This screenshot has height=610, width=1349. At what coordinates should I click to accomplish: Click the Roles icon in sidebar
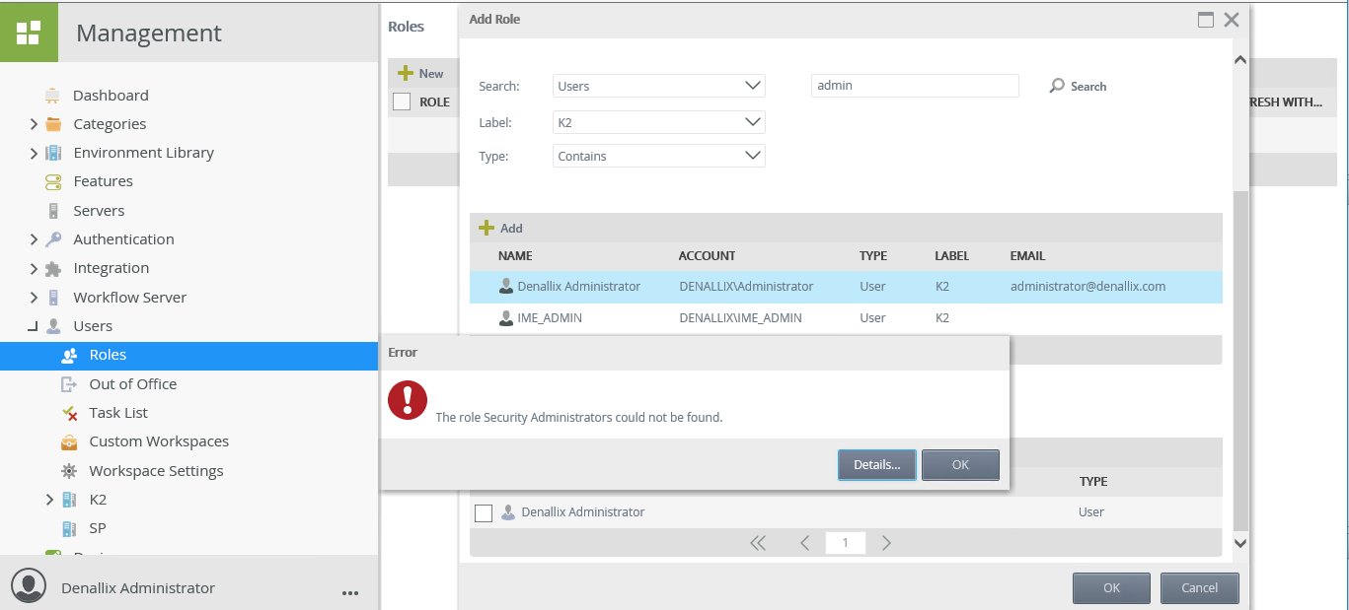(x=69, y=355)
